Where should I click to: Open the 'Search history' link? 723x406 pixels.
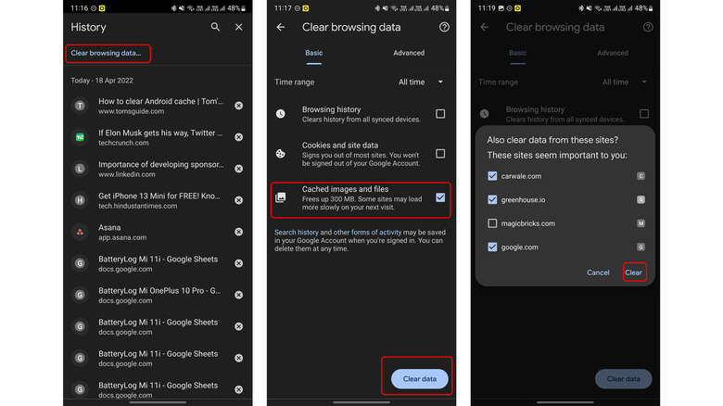pos(297,232)
